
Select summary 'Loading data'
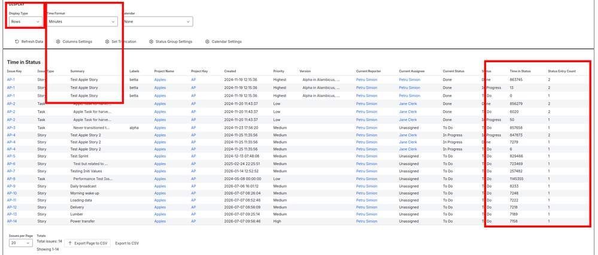(81, 200)
